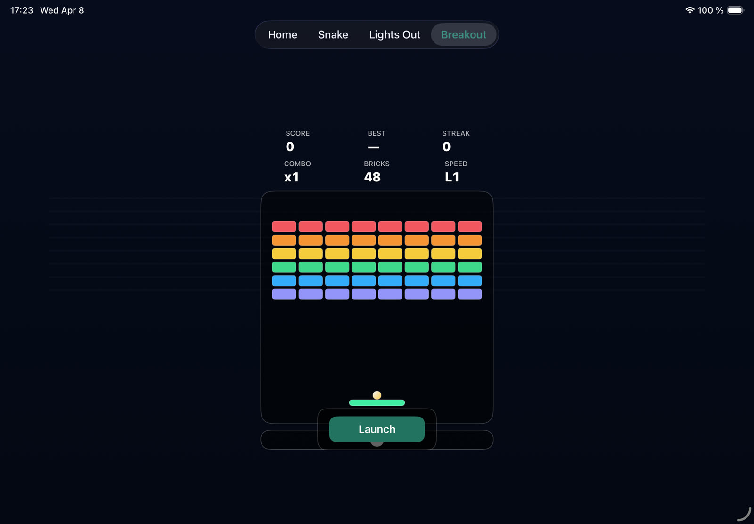Viewport: 754px width, 524px height.
Task: Click the BEST score dash value
Action: pyautogui.click(x=373, y=147)
